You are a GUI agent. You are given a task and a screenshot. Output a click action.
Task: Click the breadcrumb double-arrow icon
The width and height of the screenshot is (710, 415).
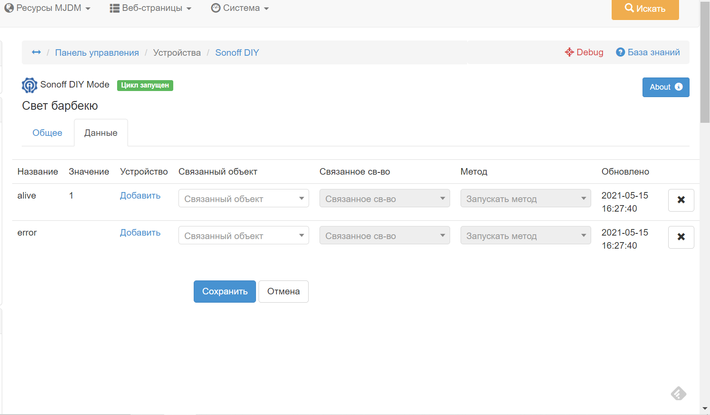(x=37, y=52)
